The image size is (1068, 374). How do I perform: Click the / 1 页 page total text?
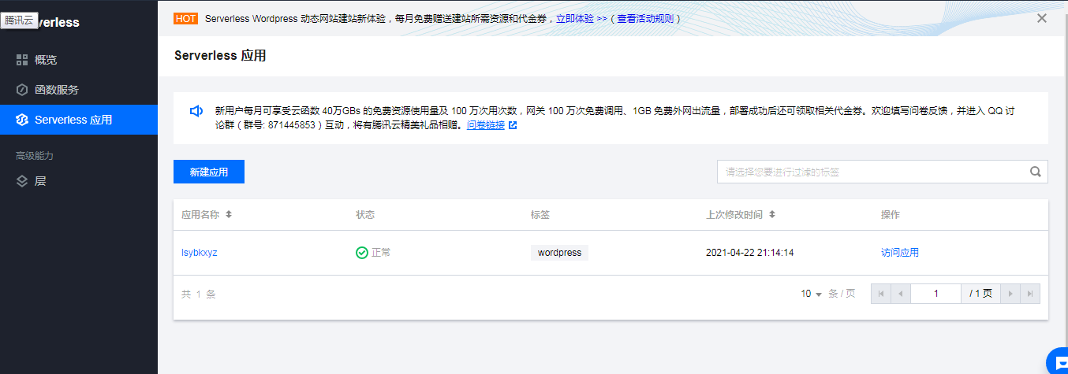coord(981,294)
